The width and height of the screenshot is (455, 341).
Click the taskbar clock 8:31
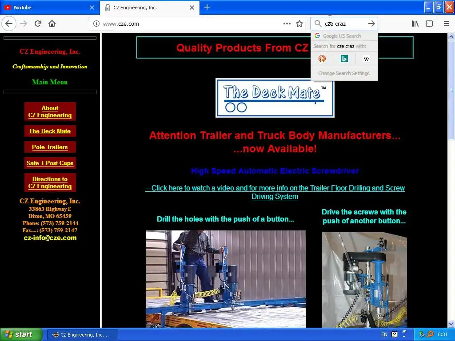tap(443, 335)
